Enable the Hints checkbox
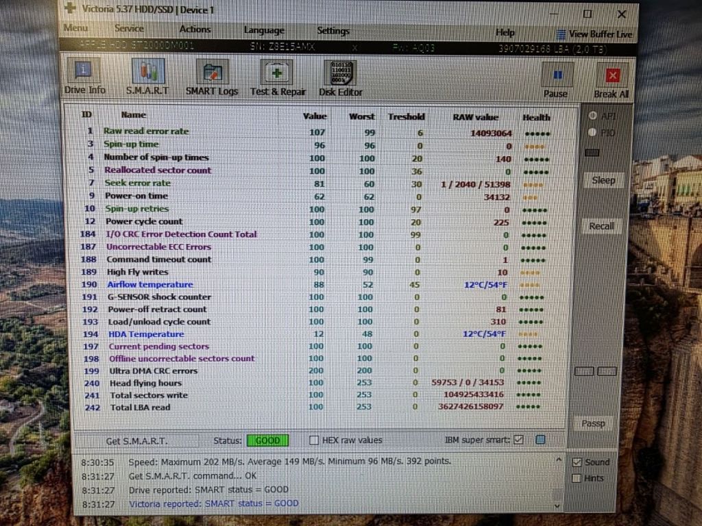 (x=577, y=478)
